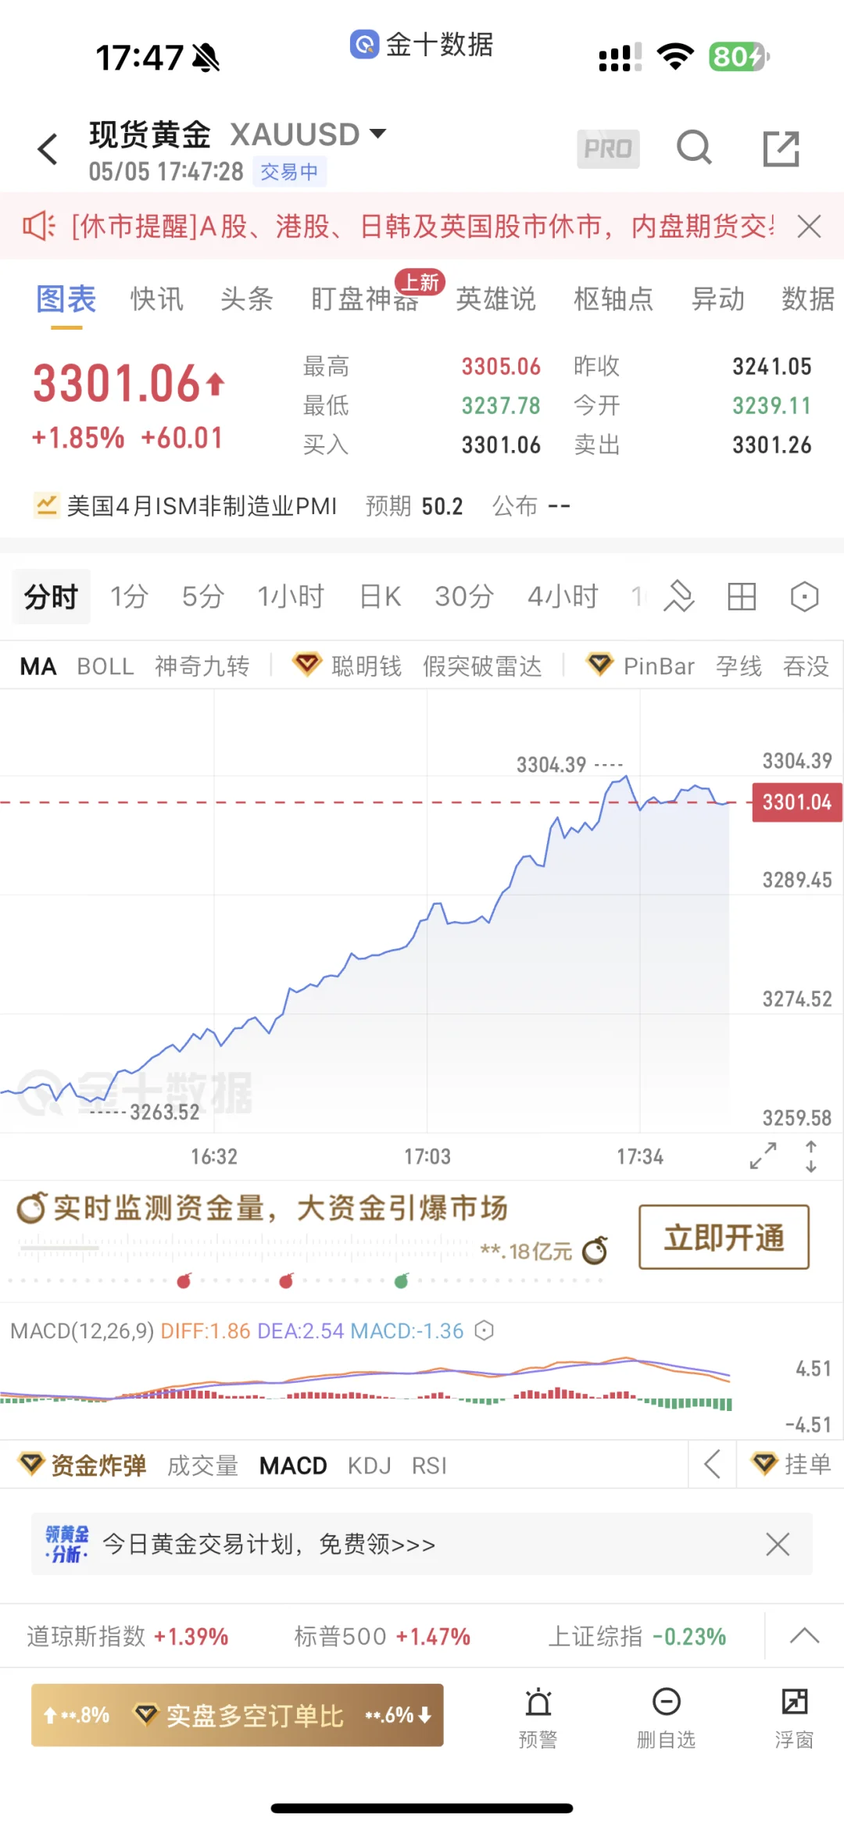
Task: Tap the share export icon
Action: click(781, 148)
